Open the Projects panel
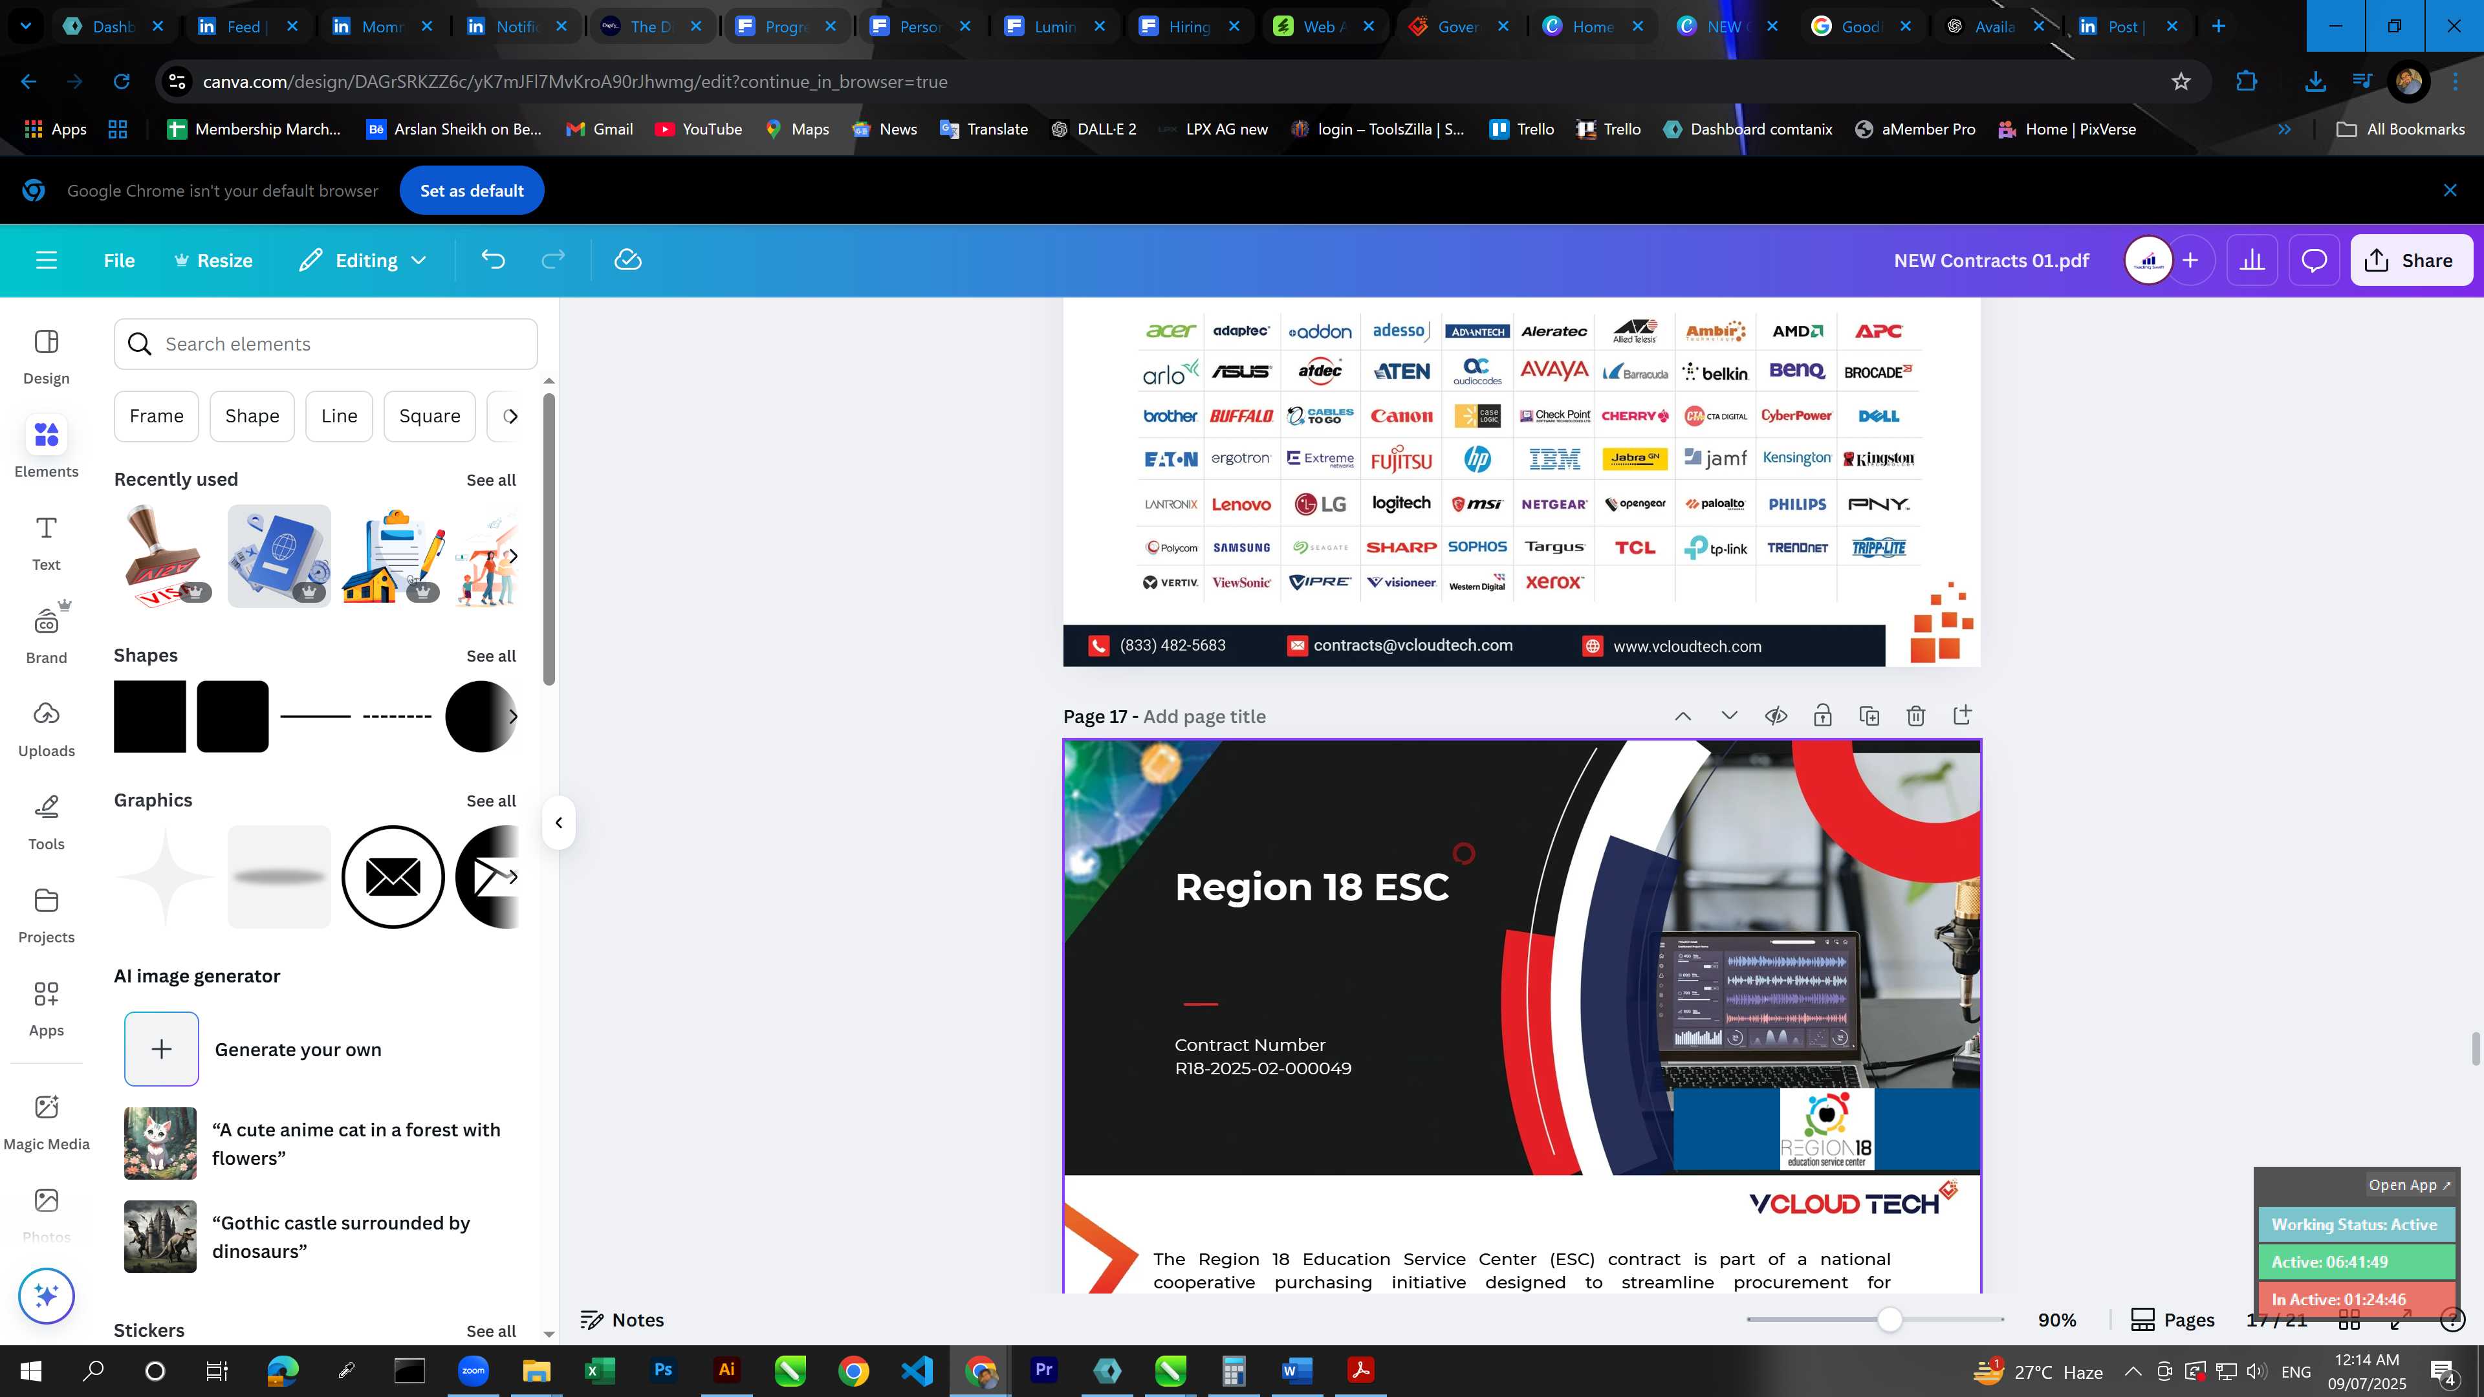This screenshot has height=1397, width=2484. pyautogui.click(x=47, y=915)
